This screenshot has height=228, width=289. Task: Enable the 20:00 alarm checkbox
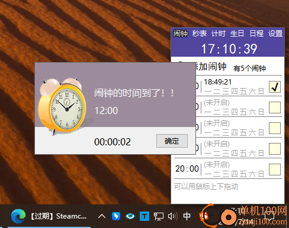click(275, 170)
